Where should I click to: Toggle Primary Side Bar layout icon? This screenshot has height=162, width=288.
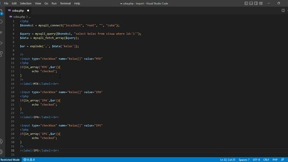click(246, 3)
